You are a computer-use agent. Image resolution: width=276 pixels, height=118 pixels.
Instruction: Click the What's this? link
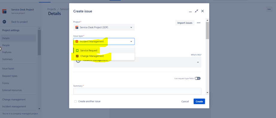coord(196,55)
